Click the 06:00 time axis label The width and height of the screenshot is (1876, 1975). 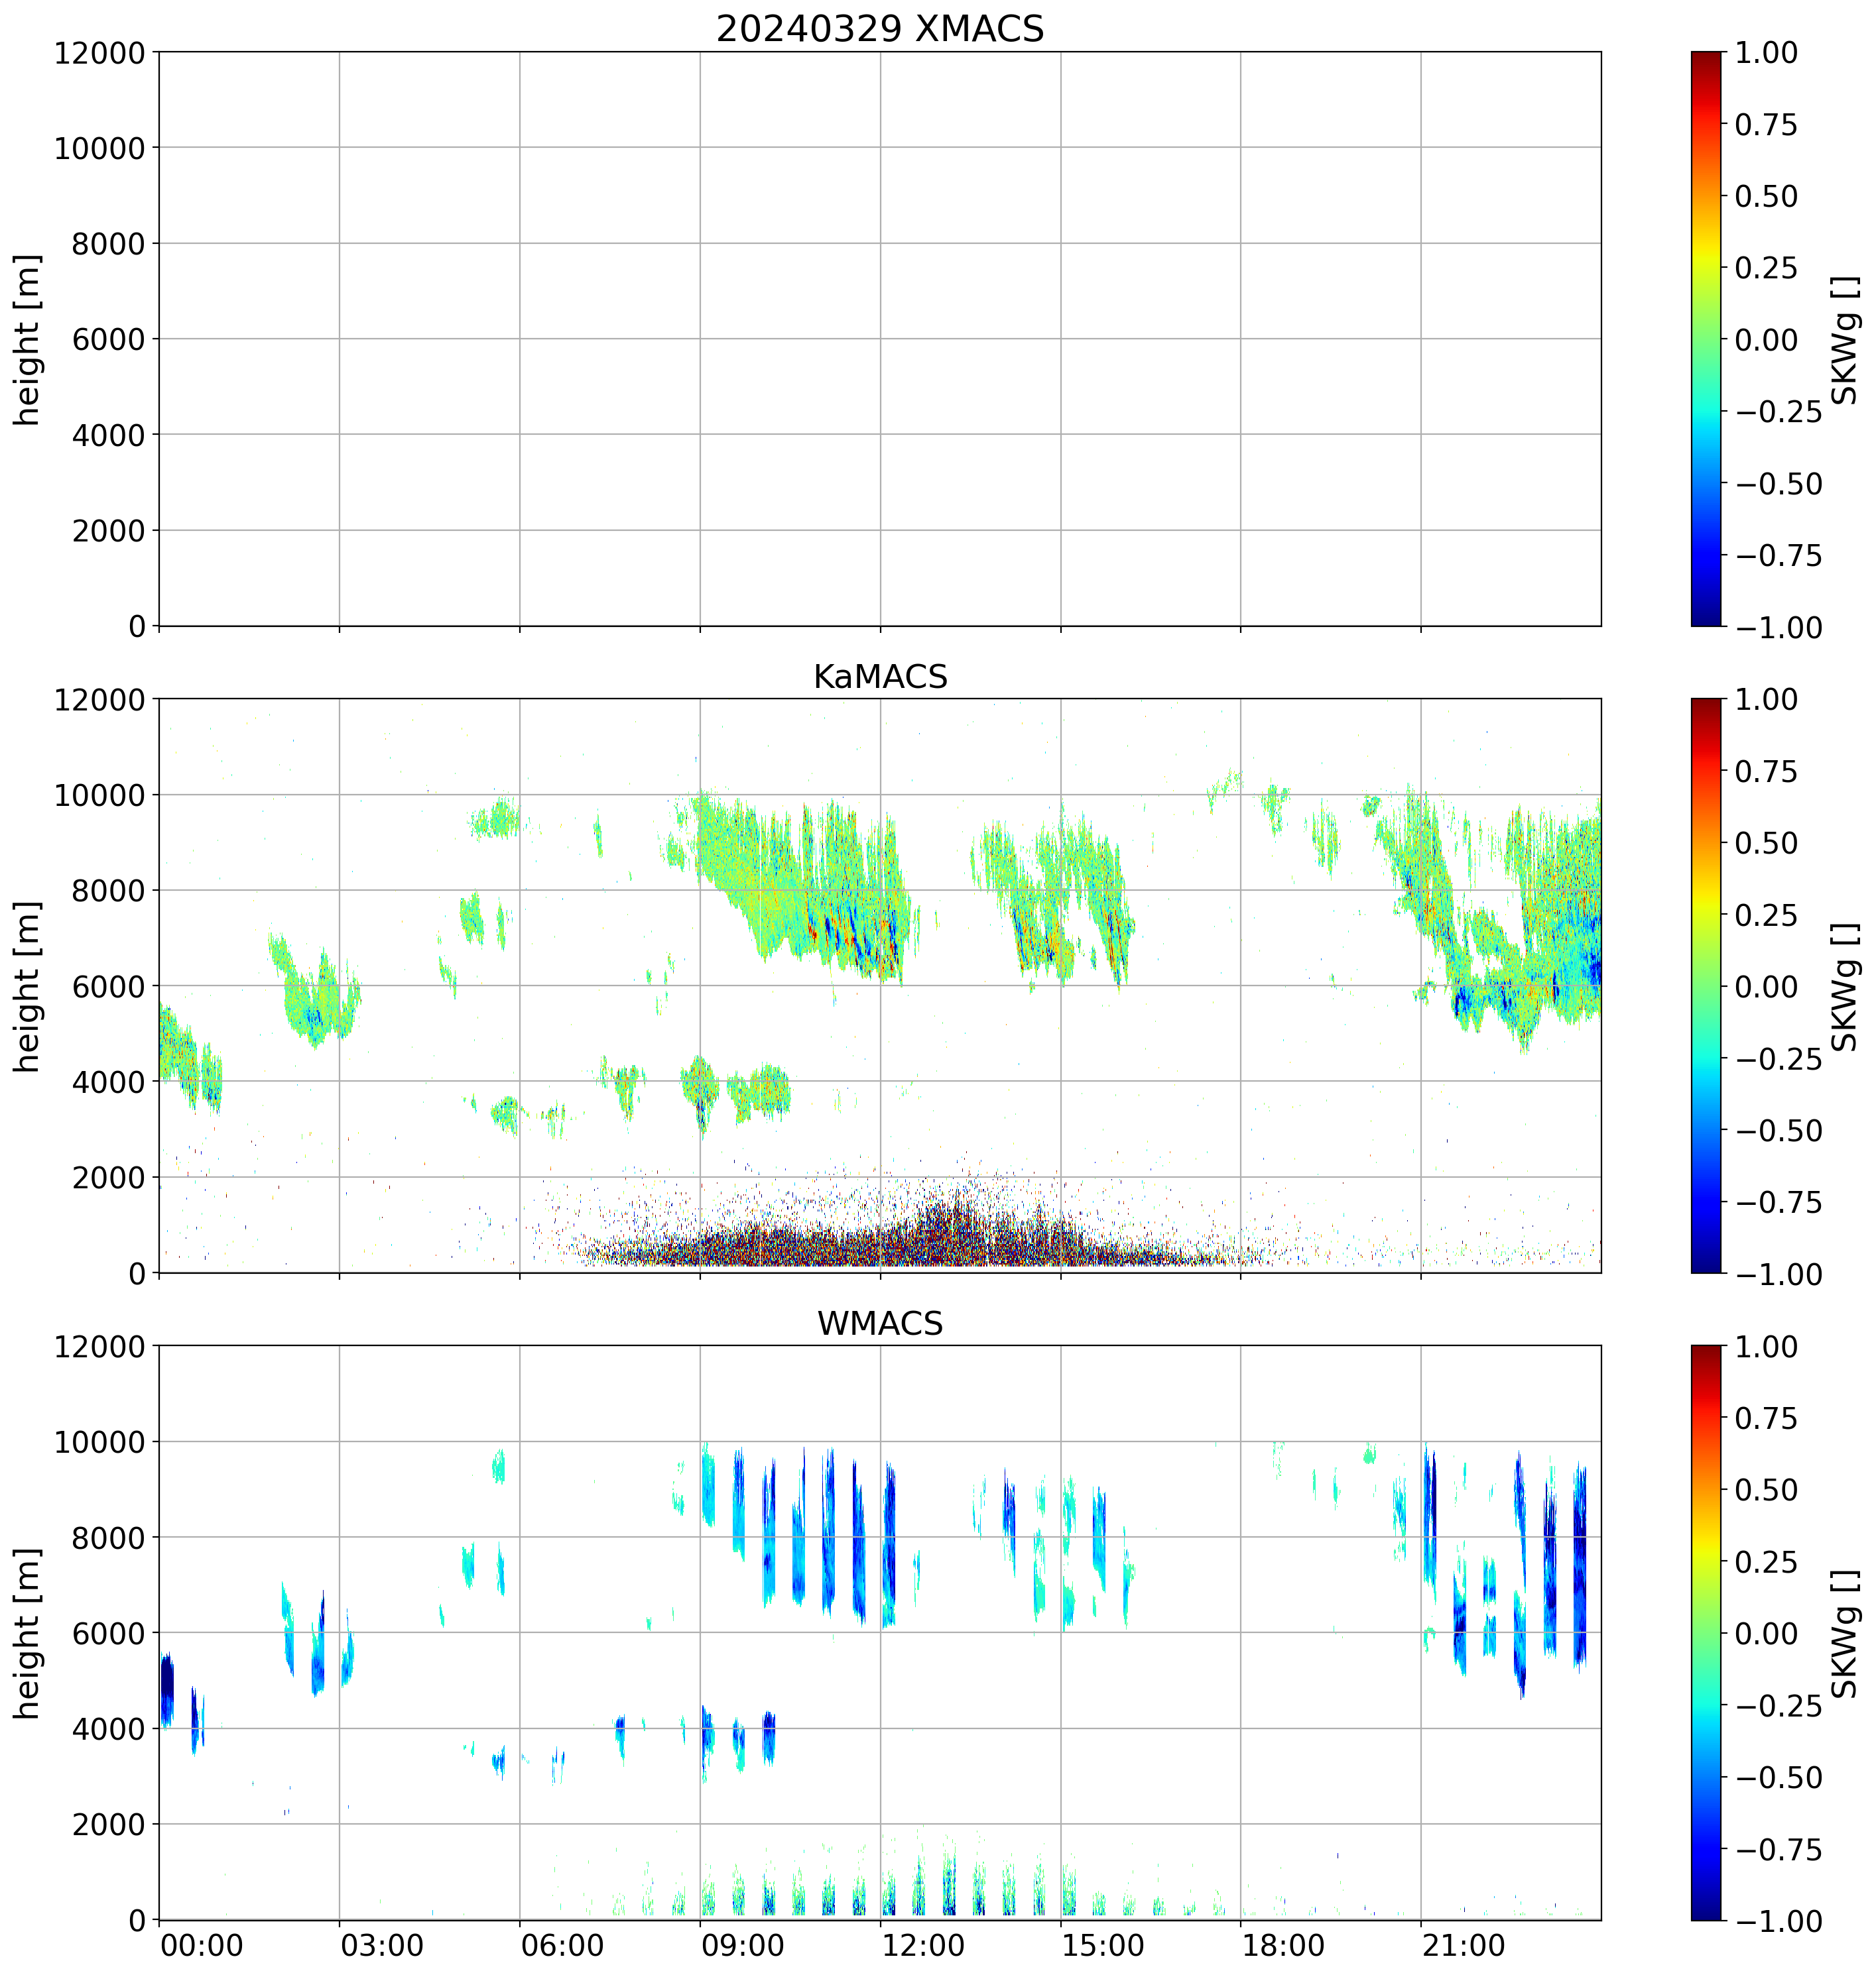click(562, 1945)
